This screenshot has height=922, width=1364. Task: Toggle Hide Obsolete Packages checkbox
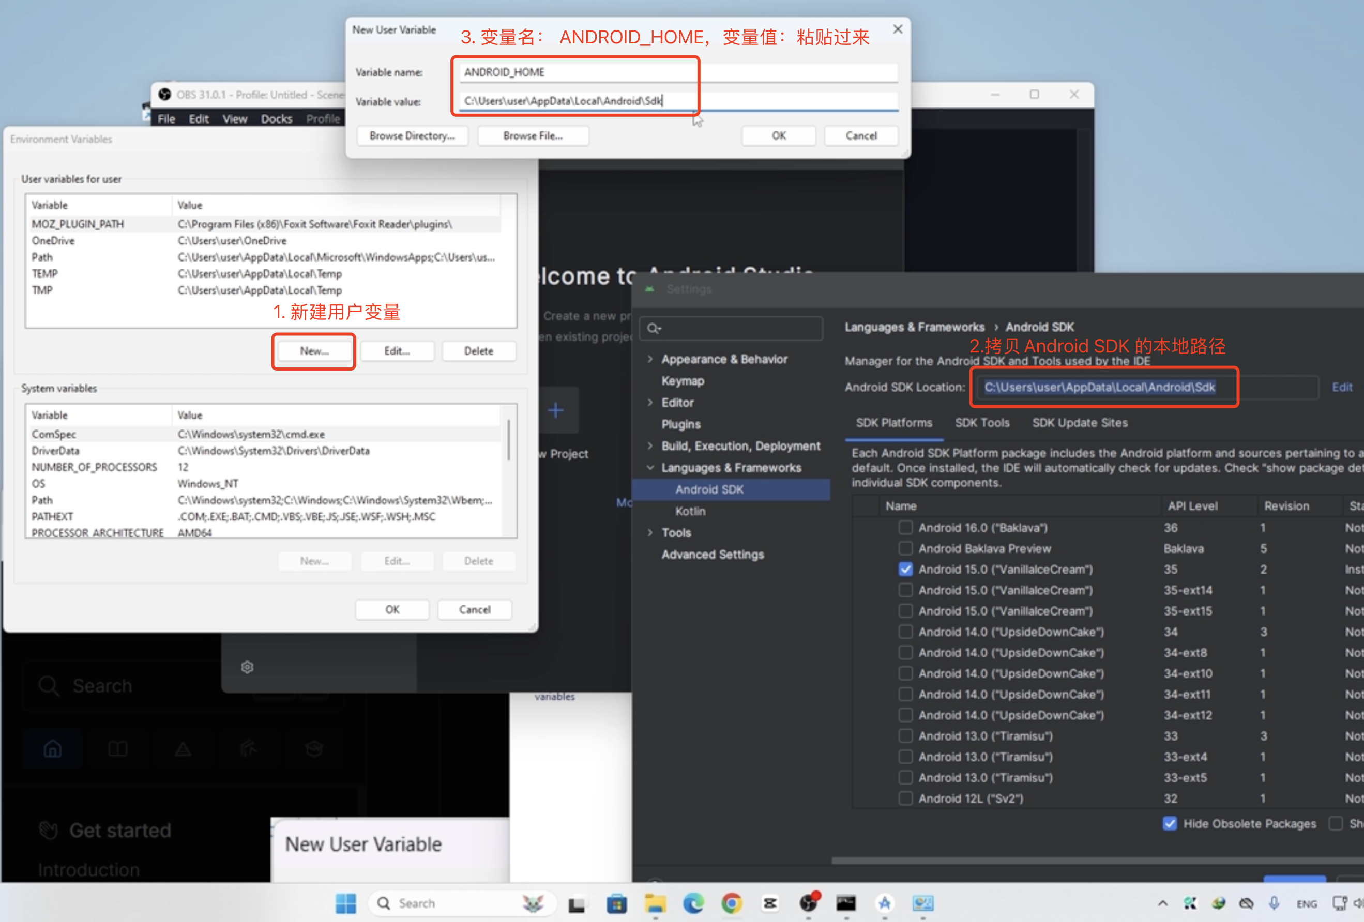1170,823
